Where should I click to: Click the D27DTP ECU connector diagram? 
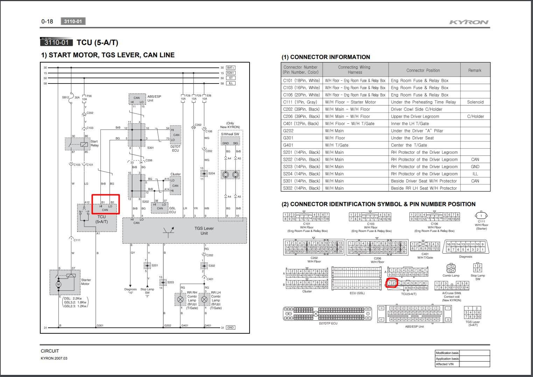coord(328,314)
